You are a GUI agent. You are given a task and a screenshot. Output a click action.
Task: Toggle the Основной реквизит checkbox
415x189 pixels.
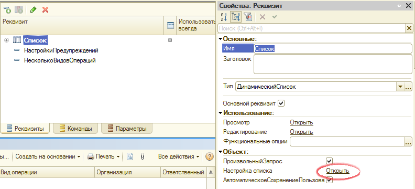pyautogui.click(x=281, y=103)
